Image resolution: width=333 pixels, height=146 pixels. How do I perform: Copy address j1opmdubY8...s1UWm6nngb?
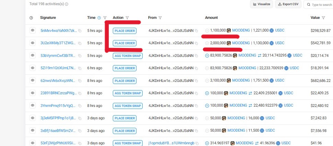197,143
